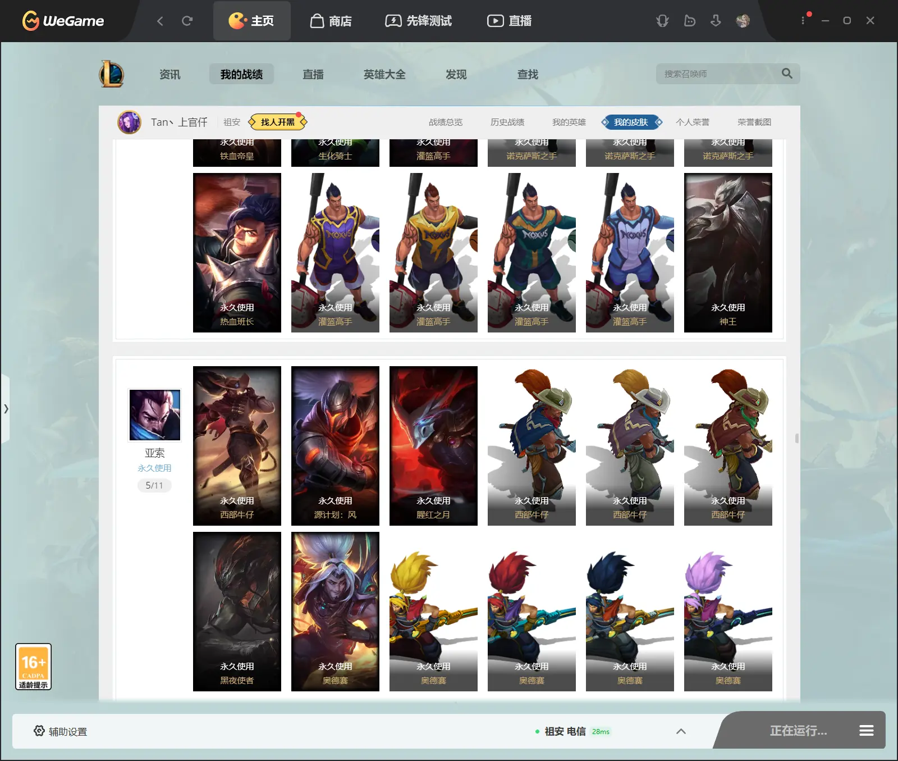Open the red-haired 奥德赛 chroma
The image size is (898, 761).
532,612
